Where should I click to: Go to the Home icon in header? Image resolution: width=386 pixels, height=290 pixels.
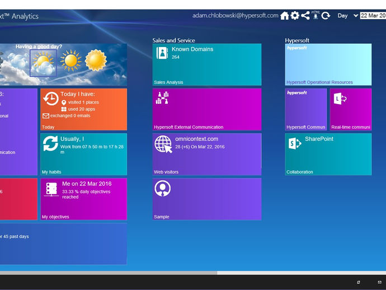click(x=284, y=16)
